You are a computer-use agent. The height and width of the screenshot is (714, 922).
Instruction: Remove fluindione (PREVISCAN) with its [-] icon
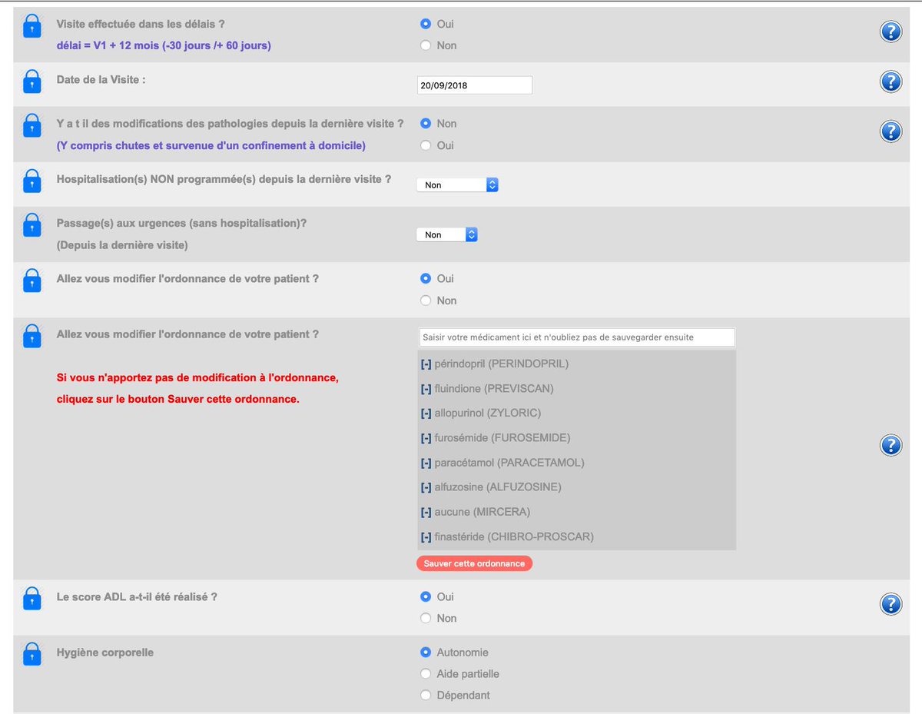coord(426,389)
